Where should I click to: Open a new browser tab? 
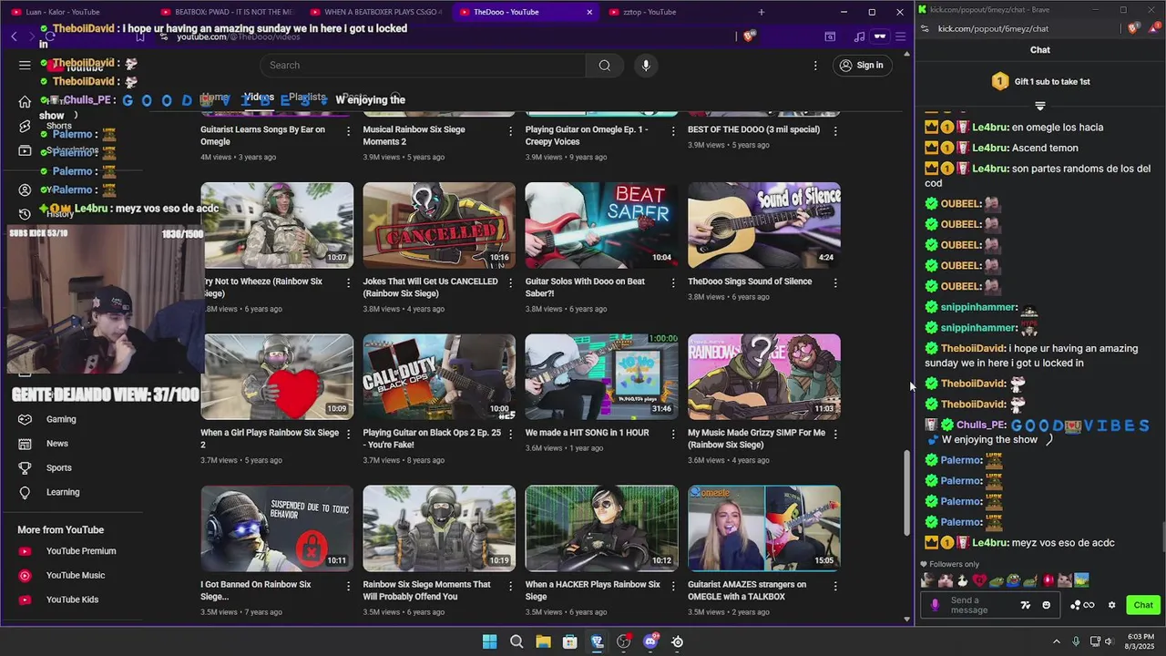(762, 12)
